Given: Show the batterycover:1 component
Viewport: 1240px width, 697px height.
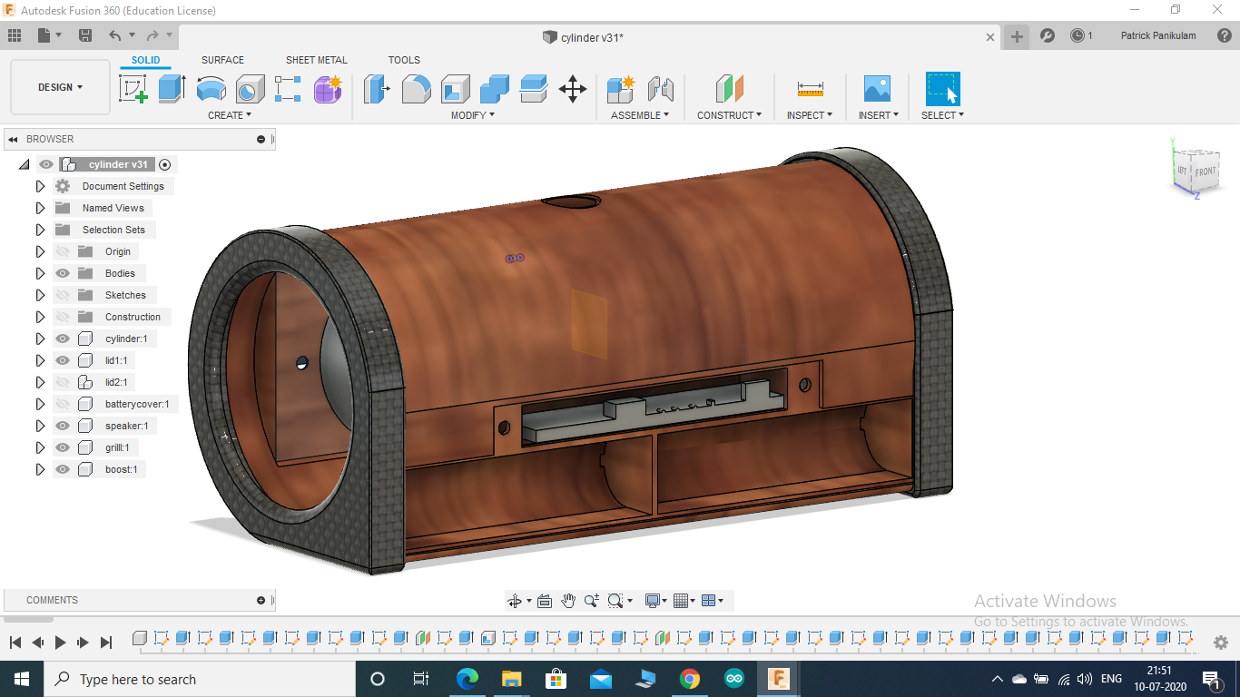Looking at the screenshot, I should click(63, 404).
